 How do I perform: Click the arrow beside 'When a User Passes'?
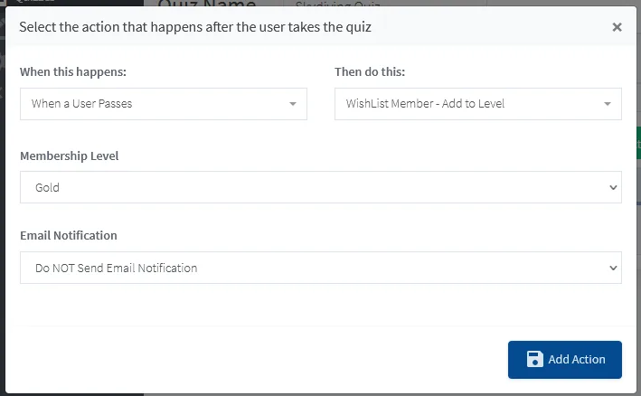(x=292, y=104)
